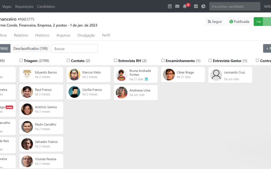
Task: Switch to the Histórico tab
Action: (42, 35)
